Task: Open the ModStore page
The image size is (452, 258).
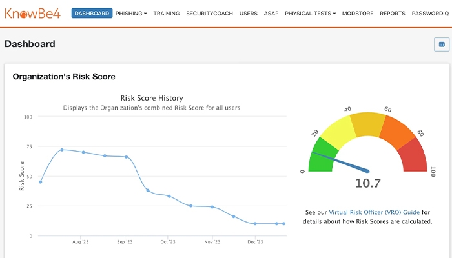Action: pyautogui.click(x=358, y=14)
